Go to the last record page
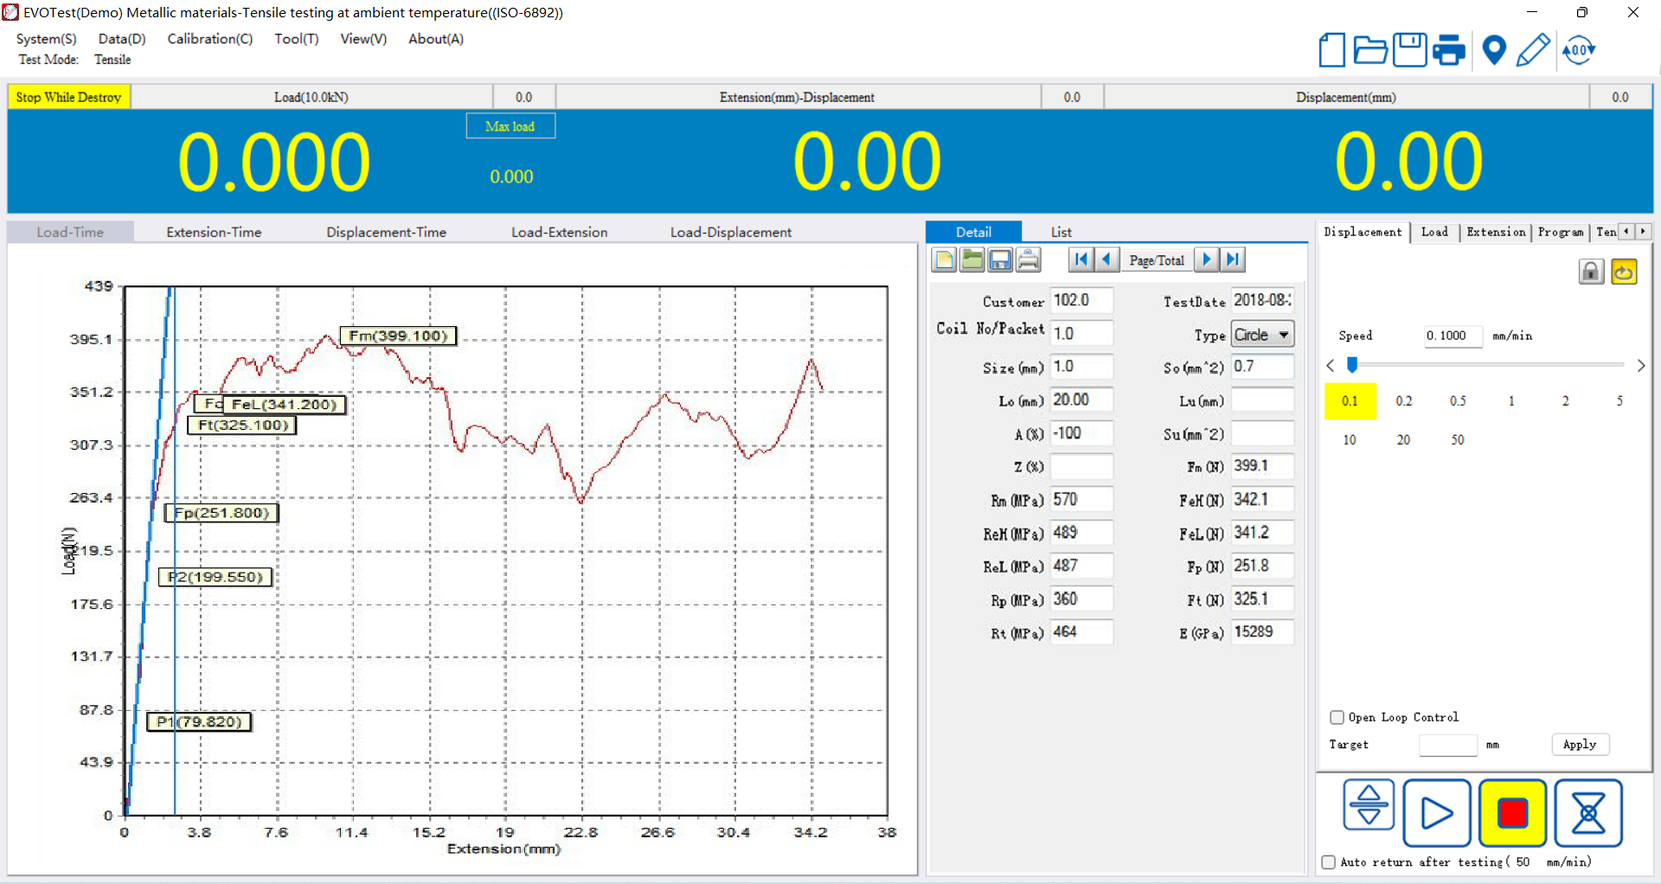 pyautogui.click(x=1234, y=259)
